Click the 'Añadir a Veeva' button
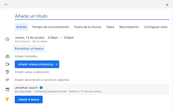 pos(29,100)
